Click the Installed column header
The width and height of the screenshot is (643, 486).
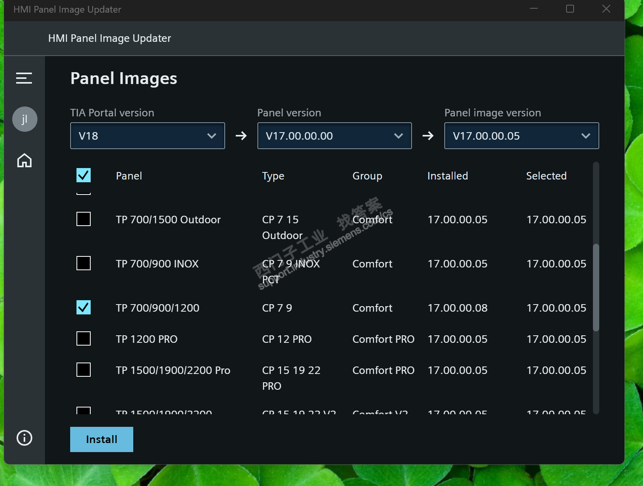447,176
